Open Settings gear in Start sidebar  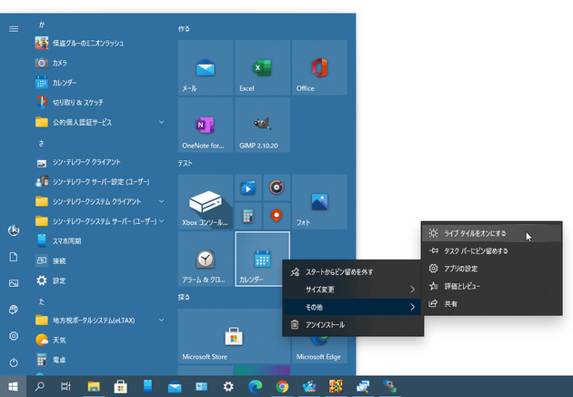tap(14, 336)
